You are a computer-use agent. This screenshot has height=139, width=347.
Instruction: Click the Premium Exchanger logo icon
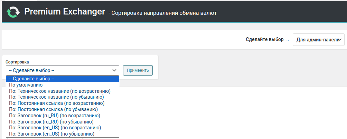coord(13,12)
